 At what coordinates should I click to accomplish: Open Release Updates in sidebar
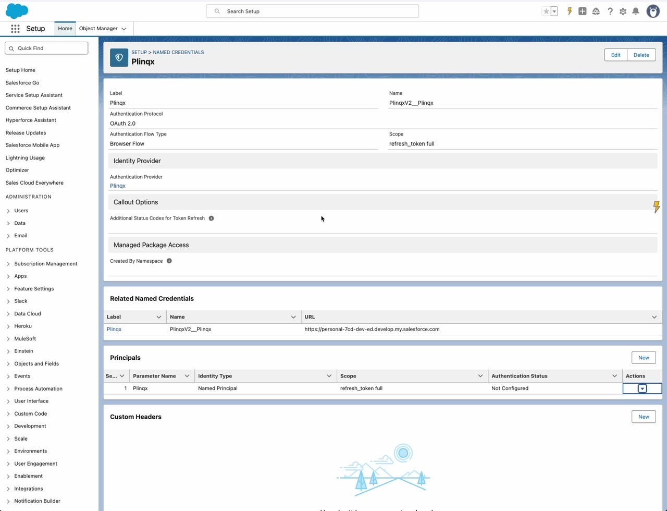point(26,132)
